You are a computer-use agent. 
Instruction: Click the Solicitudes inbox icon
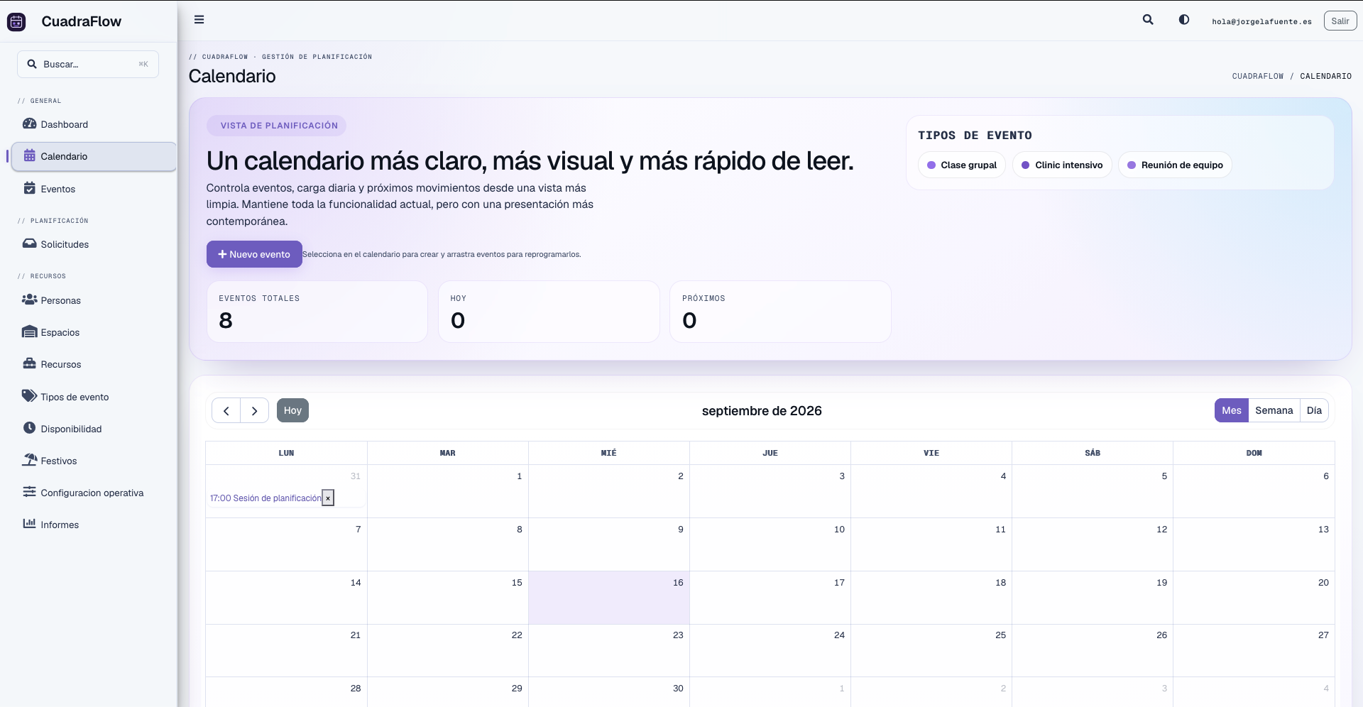29,243
